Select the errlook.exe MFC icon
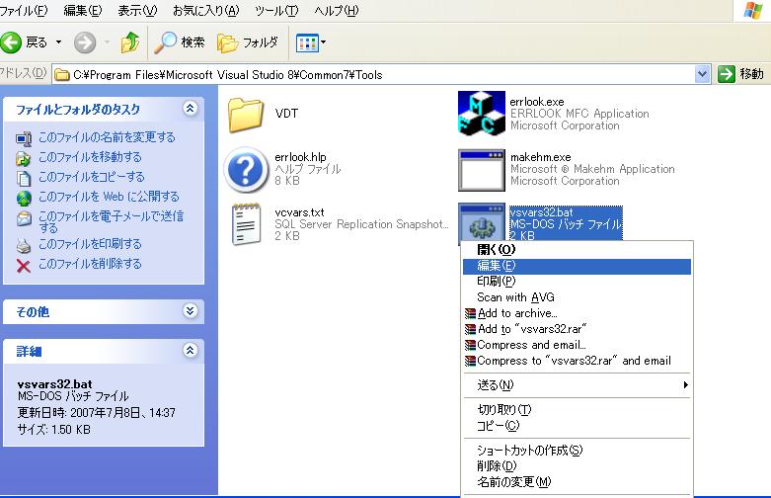This screenshot has height=498, width=771. pyautogui.click(x=482, y=114)
